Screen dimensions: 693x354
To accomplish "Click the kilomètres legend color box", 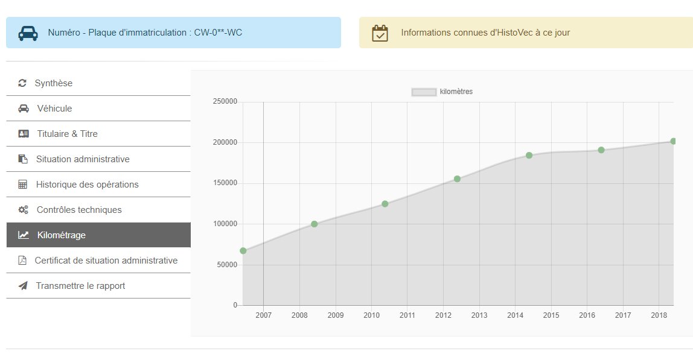I will (424, 92).
